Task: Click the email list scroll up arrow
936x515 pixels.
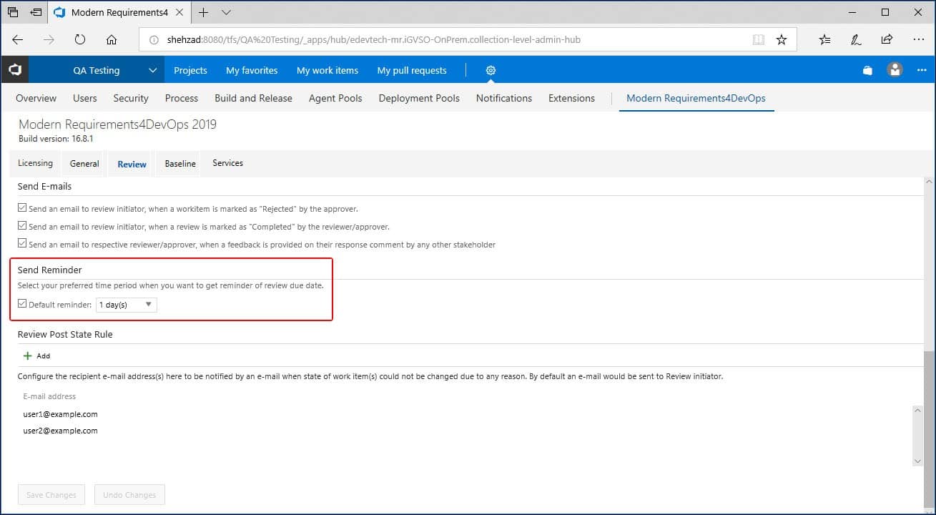Action: click(x=918, y=411)
